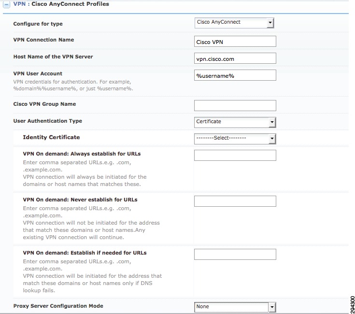Click the 'VPN User Account' label

(x=38, y=73)
